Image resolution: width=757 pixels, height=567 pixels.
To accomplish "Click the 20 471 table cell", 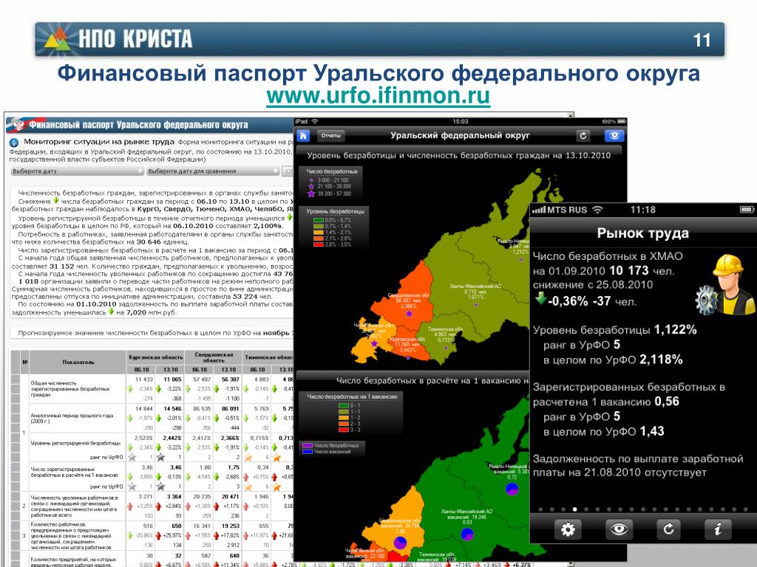I will click(x=231, y=497).
